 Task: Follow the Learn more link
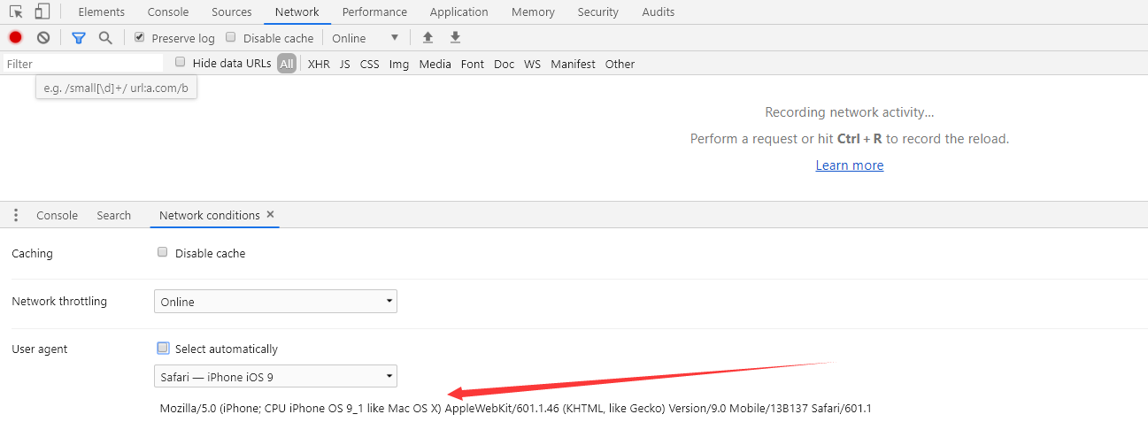[850, 165]
